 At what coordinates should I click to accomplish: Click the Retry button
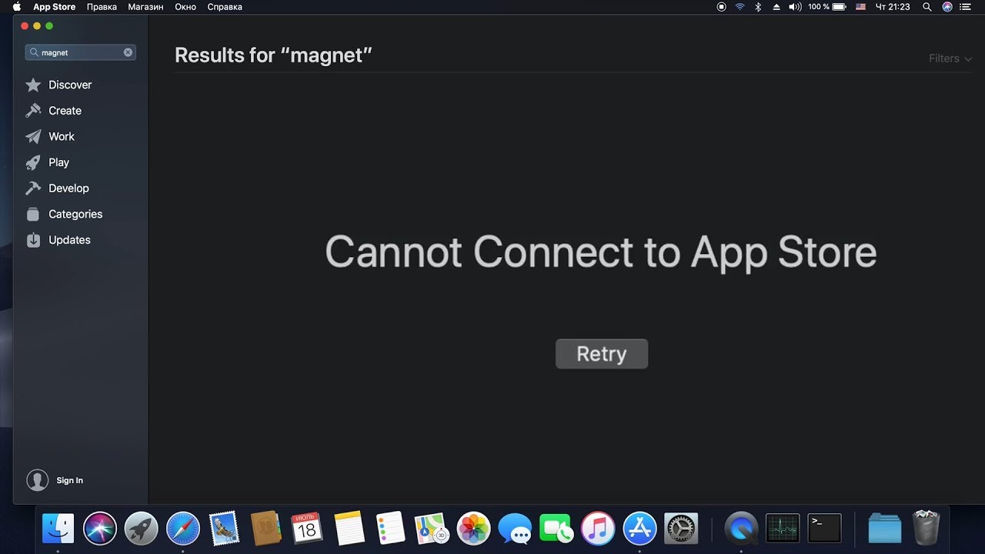pyautogui.click(x=602, y=354)
